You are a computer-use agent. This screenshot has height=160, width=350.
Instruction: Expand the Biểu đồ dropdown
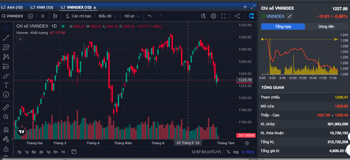[108, 16]
